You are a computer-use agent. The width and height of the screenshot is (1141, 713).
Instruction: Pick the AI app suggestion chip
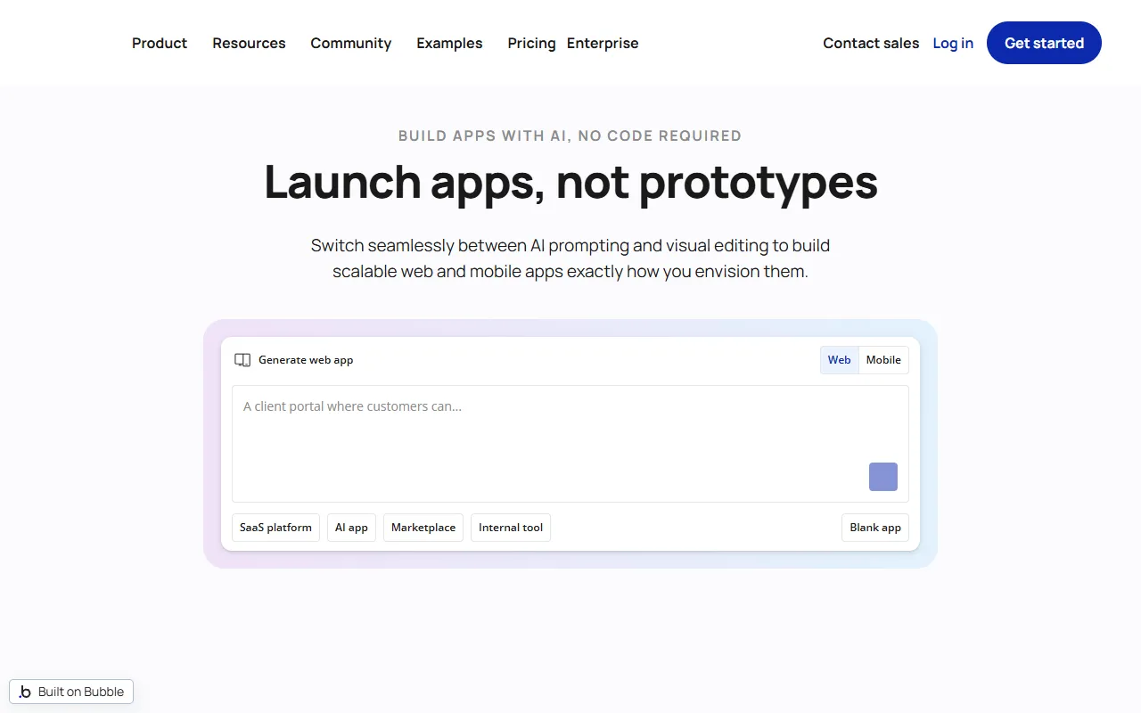pyautogui.click(x=351, y=528)
